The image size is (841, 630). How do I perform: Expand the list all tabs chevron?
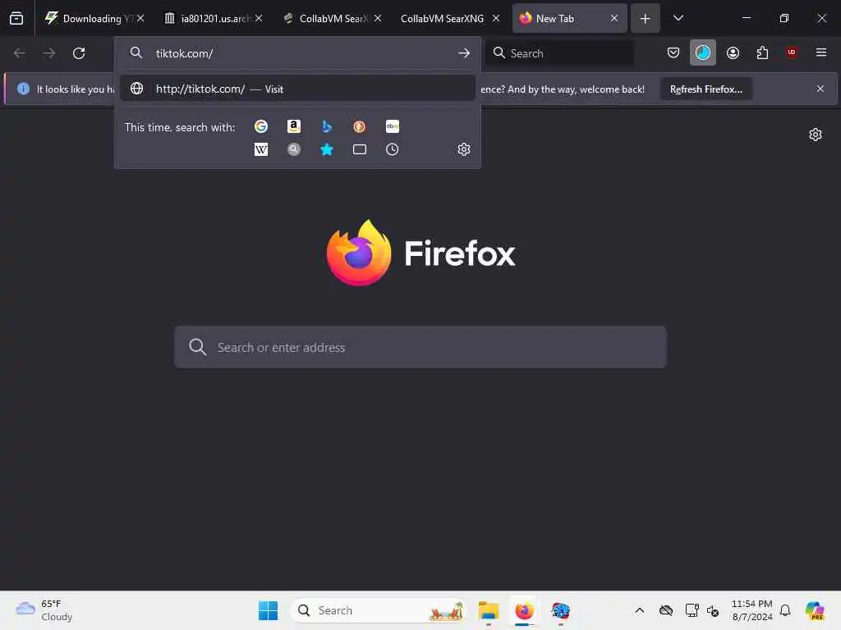678,18
